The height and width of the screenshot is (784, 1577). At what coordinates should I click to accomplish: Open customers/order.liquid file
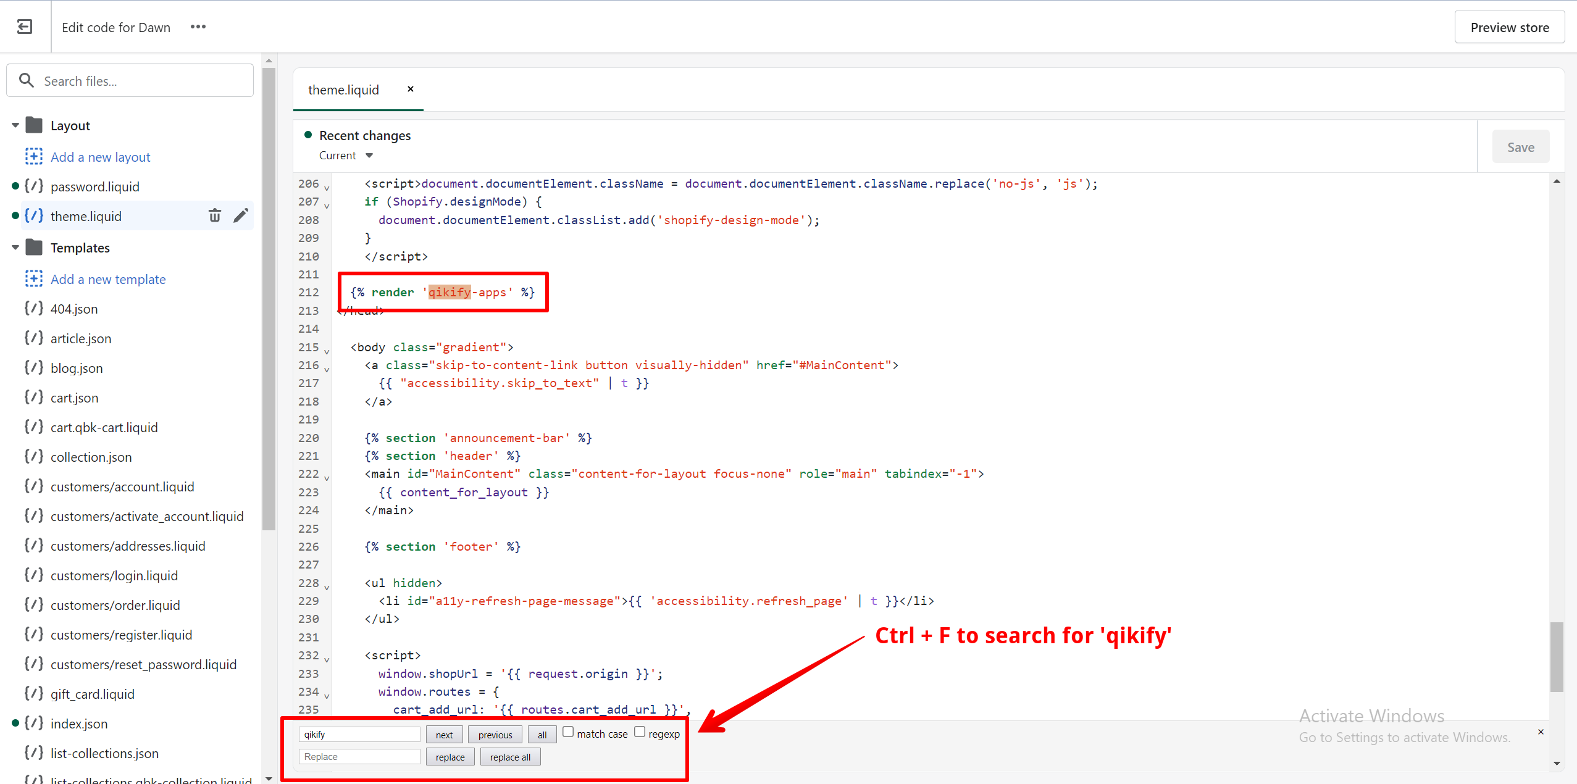click(x=115, y=605)
